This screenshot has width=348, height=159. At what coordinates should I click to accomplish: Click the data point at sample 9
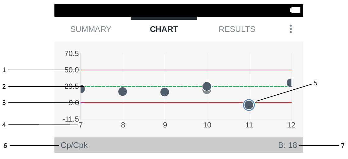[x=165, y=92]
